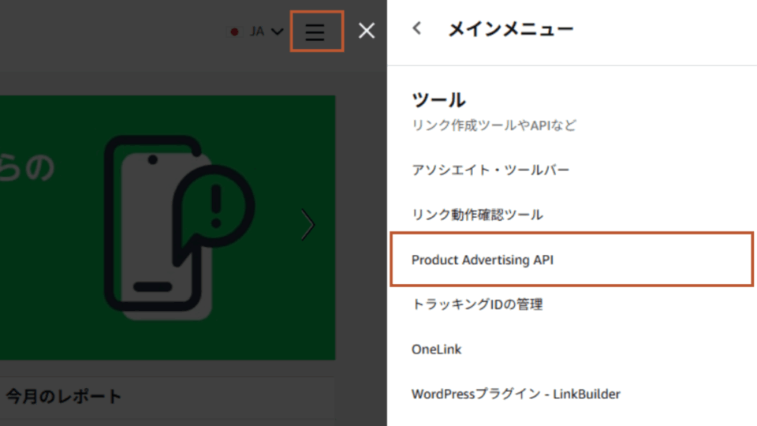Click the リンク作成ツールやAPIなど description text
This screenshot has width=757, height=426.
coord(494,125)
